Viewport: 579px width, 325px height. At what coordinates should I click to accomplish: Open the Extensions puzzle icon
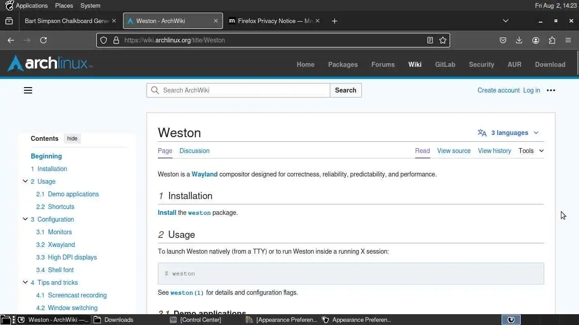pos(552,40)
